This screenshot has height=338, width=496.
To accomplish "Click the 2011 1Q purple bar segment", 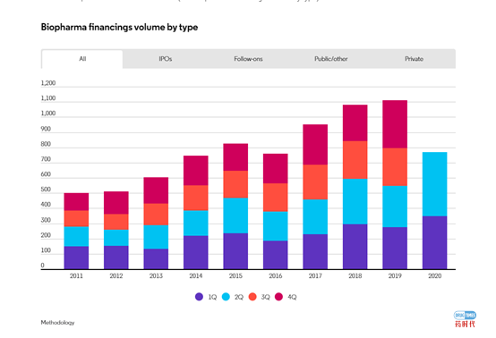I will point(76,258).
